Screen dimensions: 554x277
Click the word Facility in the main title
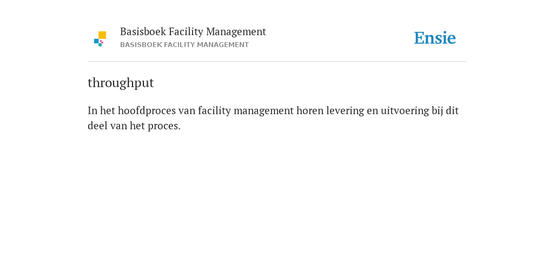coord(186,32)
